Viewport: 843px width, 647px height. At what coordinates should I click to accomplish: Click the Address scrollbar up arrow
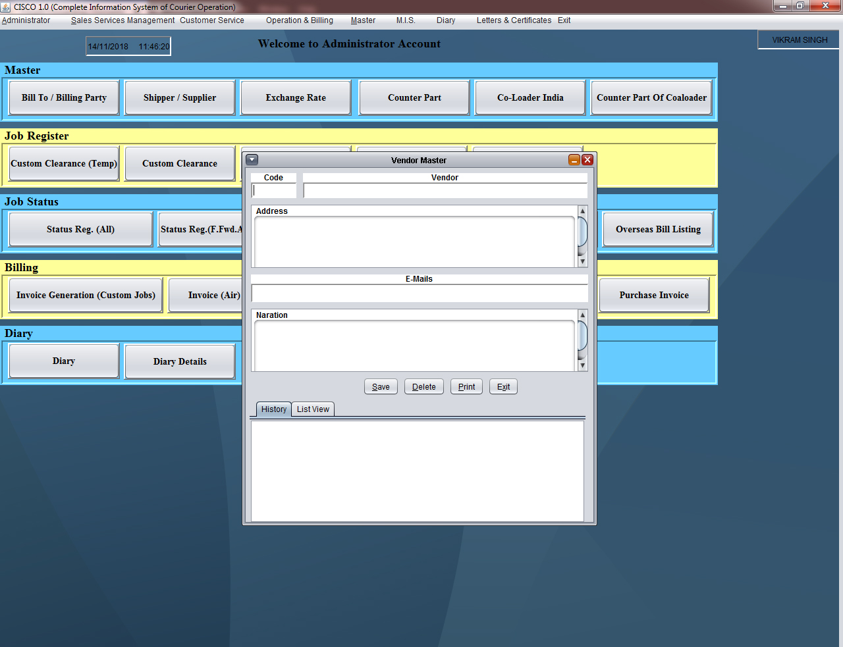pos(582,211)
